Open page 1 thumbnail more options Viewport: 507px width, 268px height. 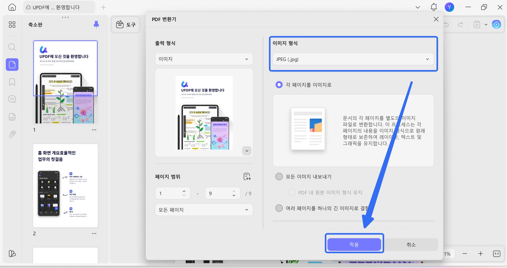point(94,130)
